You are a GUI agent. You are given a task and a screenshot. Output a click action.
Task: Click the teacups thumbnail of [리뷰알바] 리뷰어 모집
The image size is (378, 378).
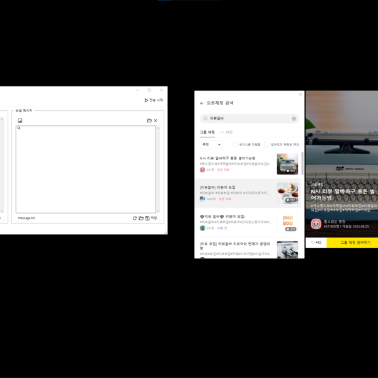287,193
